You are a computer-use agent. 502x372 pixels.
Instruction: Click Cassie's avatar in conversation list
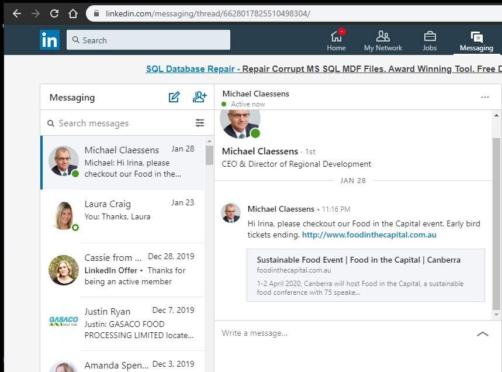pyautogui.click(x=63, y=270)
